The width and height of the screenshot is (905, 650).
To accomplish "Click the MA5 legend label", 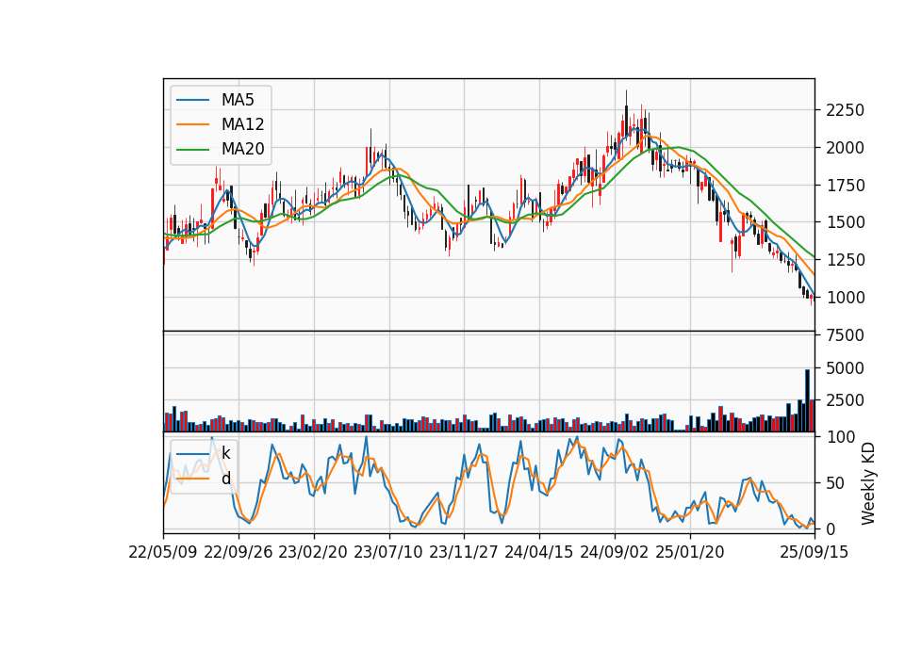I will 238,100.
